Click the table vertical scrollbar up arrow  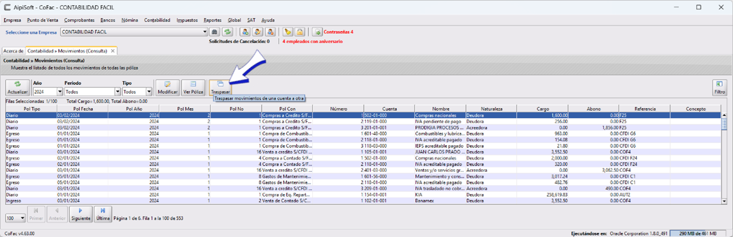(x=724, y=115)
